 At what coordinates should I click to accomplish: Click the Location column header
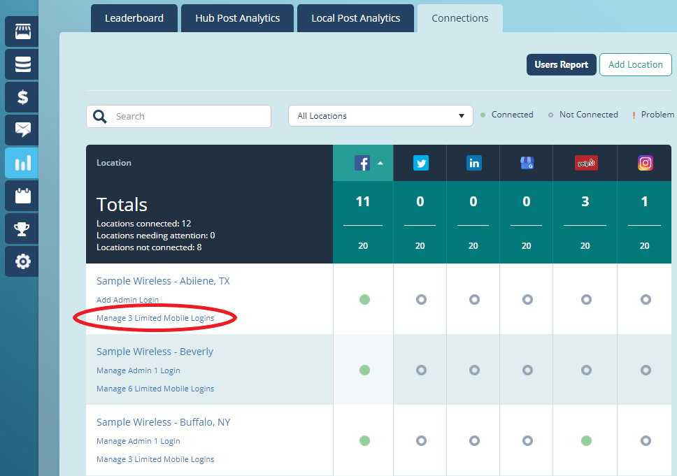click(x=114, y=163)
